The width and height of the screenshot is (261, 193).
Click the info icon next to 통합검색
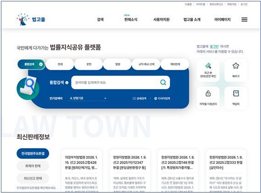pyautogui.click(x=67, y=83)
